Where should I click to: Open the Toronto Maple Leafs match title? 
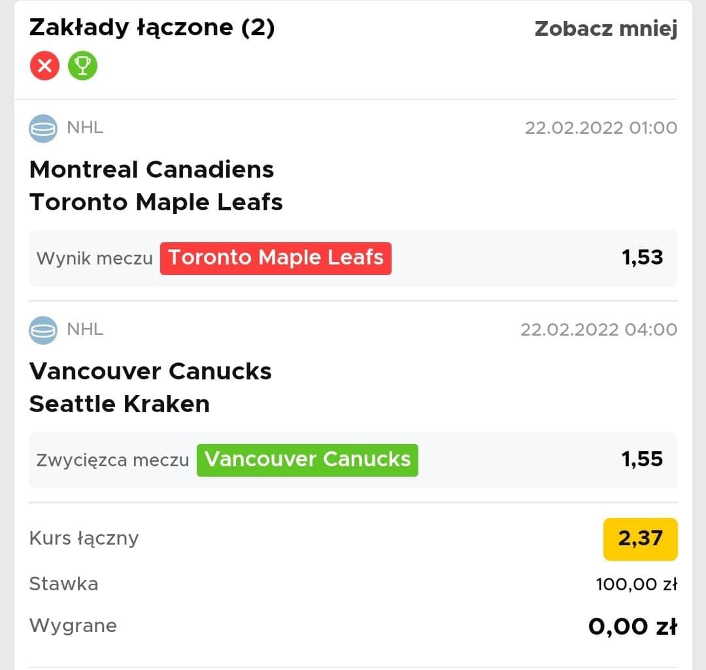(156, 202)
